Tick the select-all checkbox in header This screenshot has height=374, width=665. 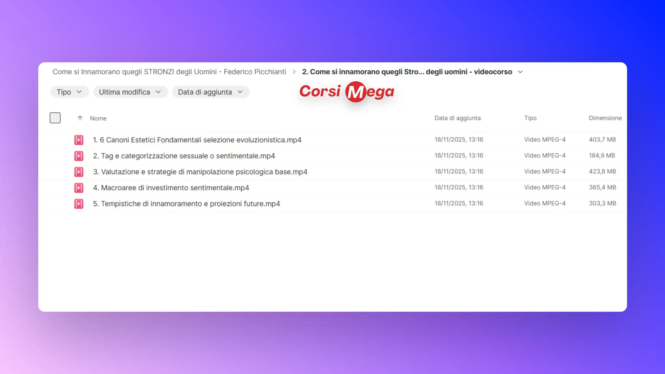tap(55, 118)
